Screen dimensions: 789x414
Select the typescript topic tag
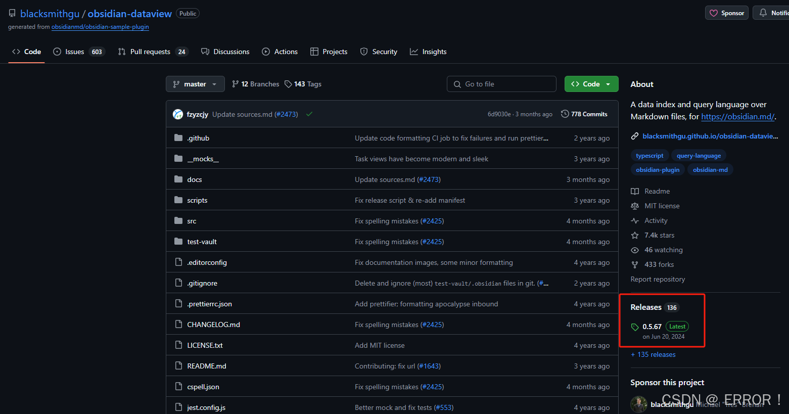pos(649,156)
